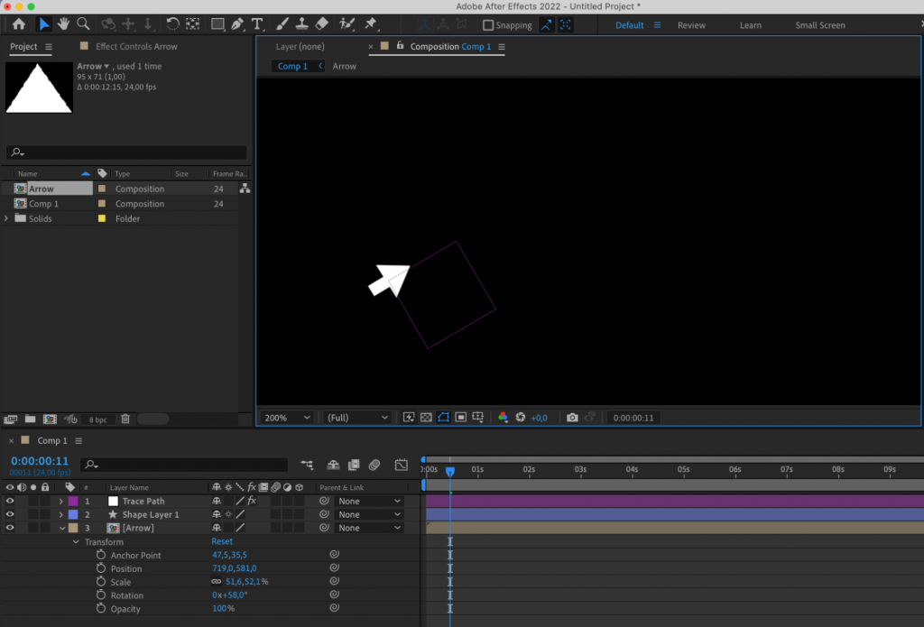Open the Graph Editor in the timeline
Viewport: 924px width, 627px height.
[401, 464]
